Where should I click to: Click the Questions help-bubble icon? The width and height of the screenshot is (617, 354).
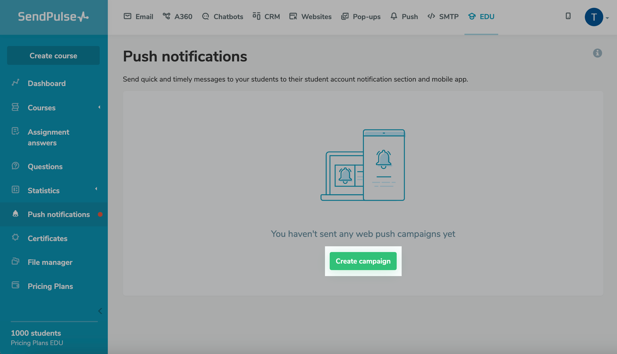tap(15, 166)
